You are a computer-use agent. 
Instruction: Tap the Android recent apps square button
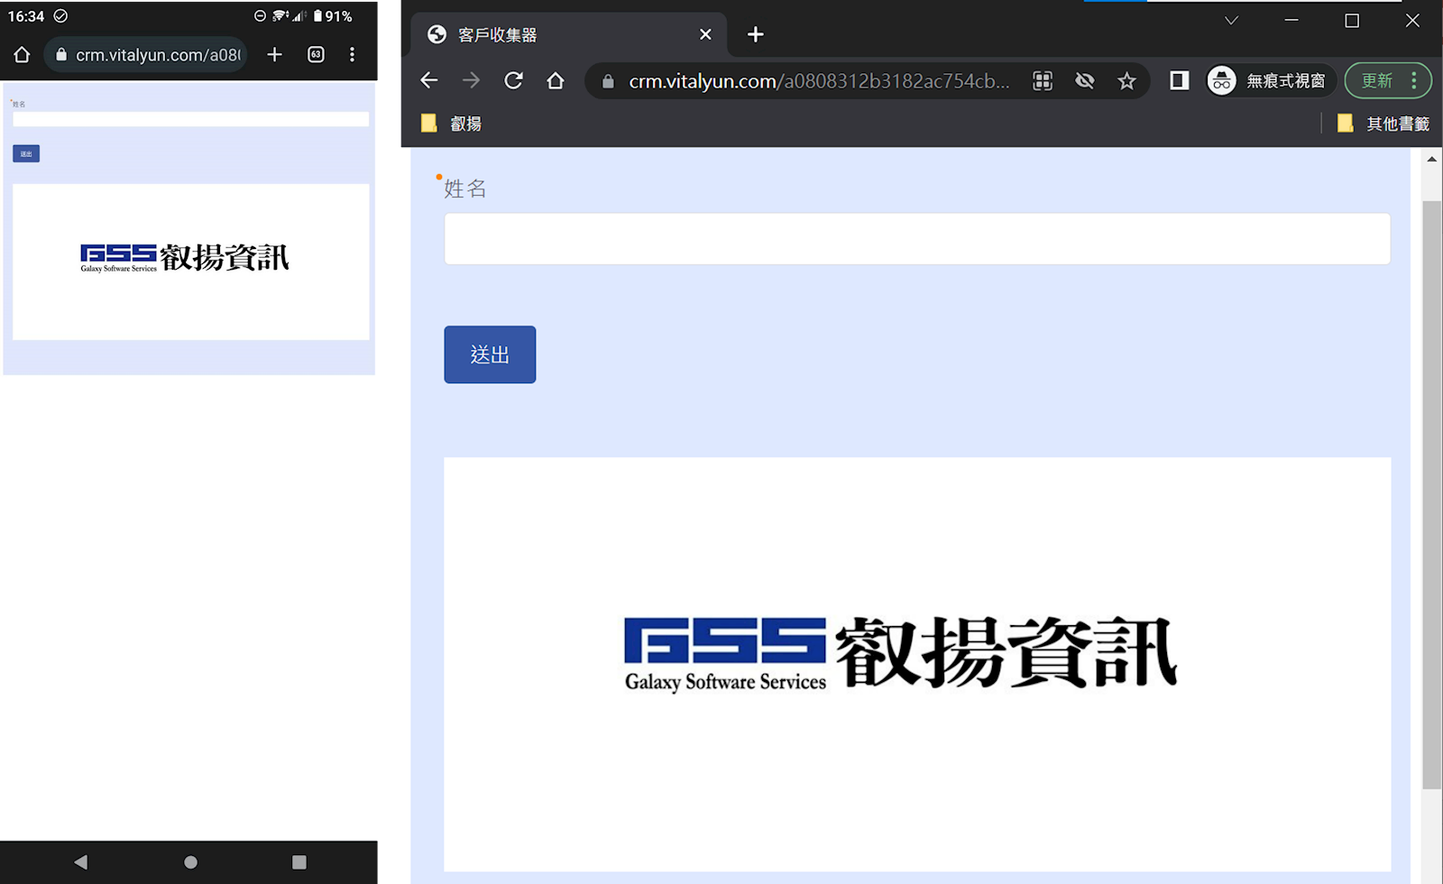point(299,862)
